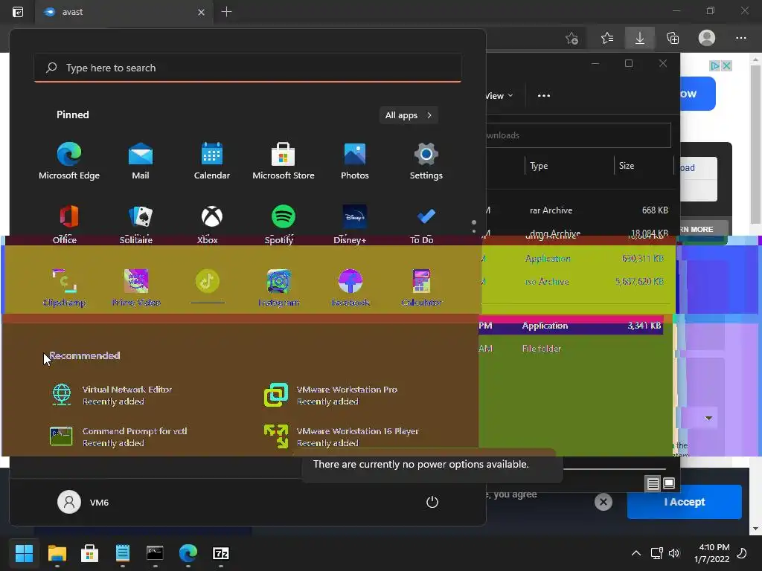Open the VM6 user account menu
The image size is (762, 571).
(x=83, y=502)
